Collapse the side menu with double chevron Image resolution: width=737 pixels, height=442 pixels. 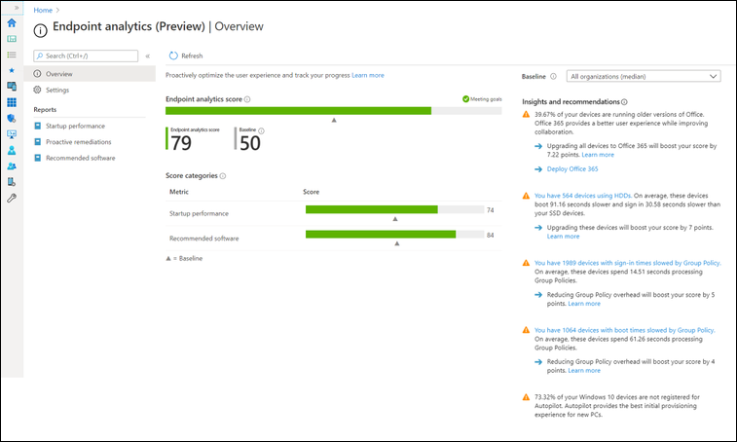148,56
